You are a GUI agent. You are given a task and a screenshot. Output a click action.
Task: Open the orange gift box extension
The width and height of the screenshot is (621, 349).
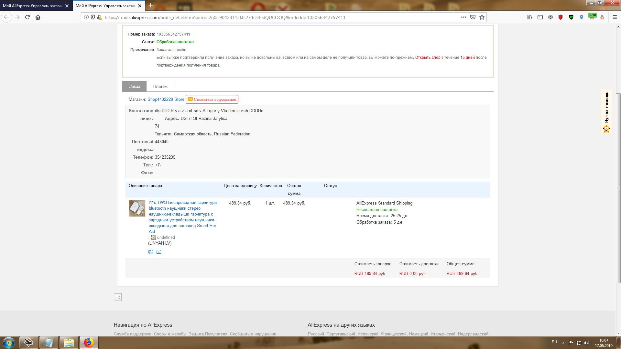coord(602,17)
